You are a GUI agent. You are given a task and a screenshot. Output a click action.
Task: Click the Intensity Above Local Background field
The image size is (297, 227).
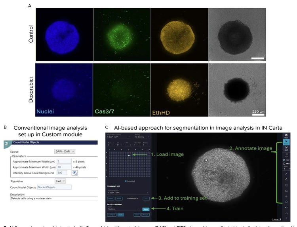(62, 173)
